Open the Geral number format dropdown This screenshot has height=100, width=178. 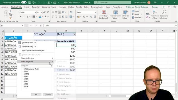click(95, 12)
